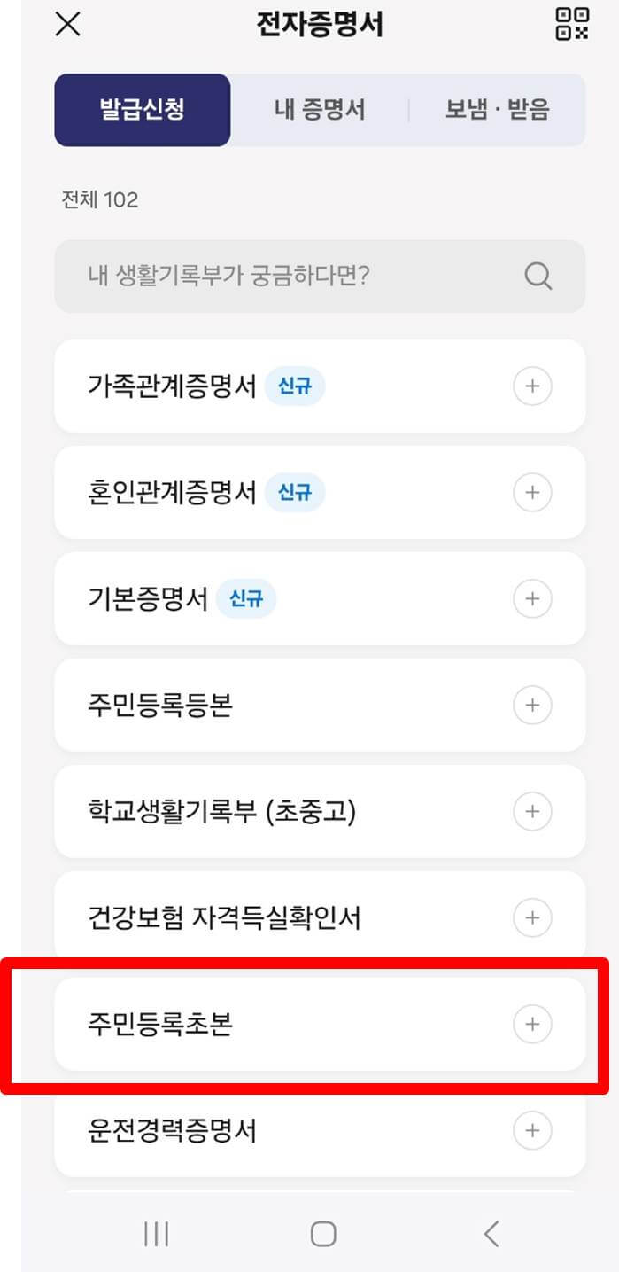The image size is (619, 1272).
Task: Tap the Android back navigation button
Action: click(491, 1232)
